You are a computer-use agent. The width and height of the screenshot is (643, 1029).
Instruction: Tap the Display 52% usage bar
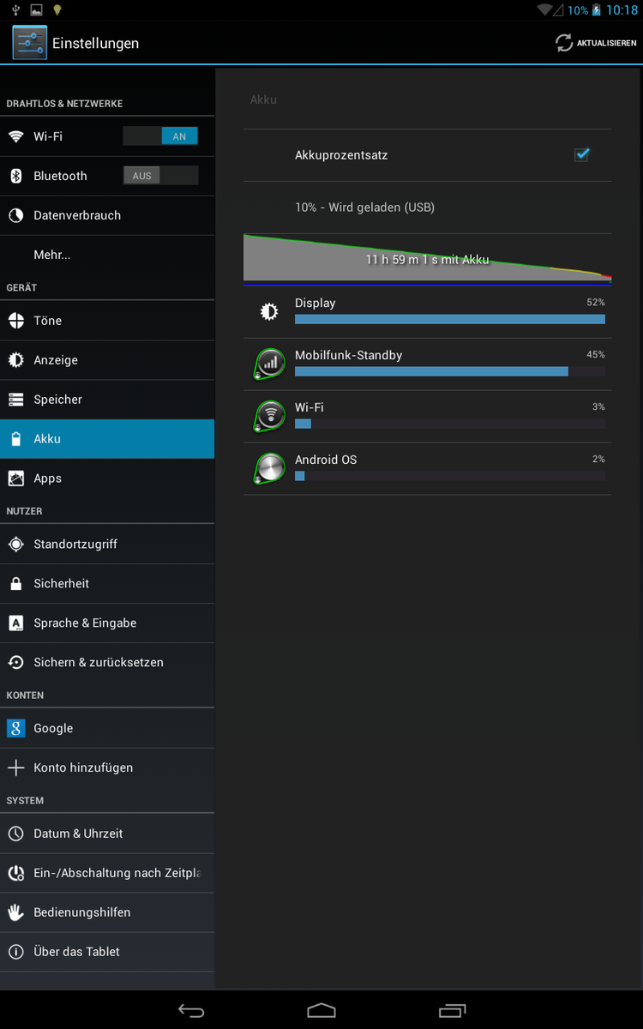click(x=449, y=319)
